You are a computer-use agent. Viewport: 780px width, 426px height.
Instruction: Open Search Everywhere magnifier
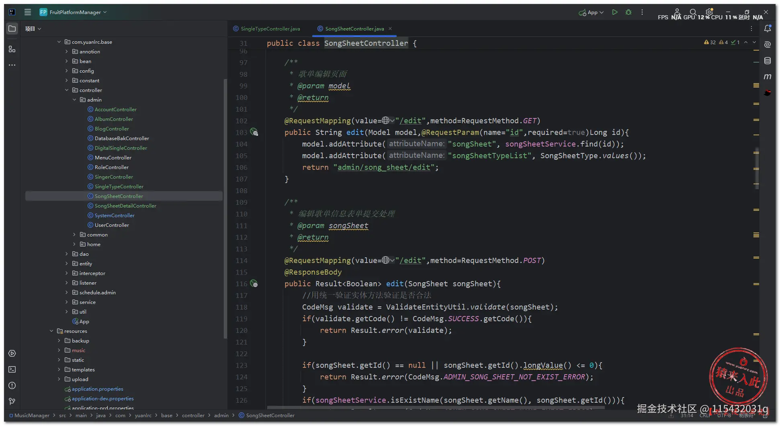pyautogui.click(x=693, y=12)
